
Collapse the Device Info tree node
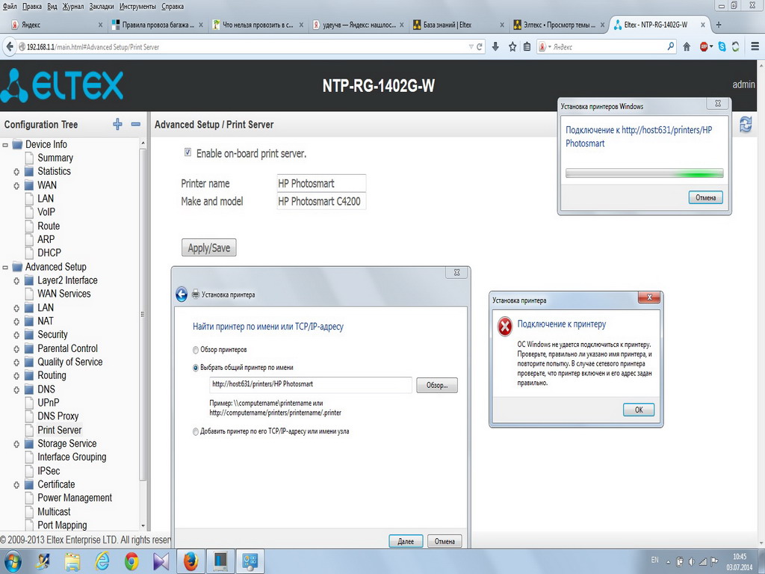(x=5, y=144)
